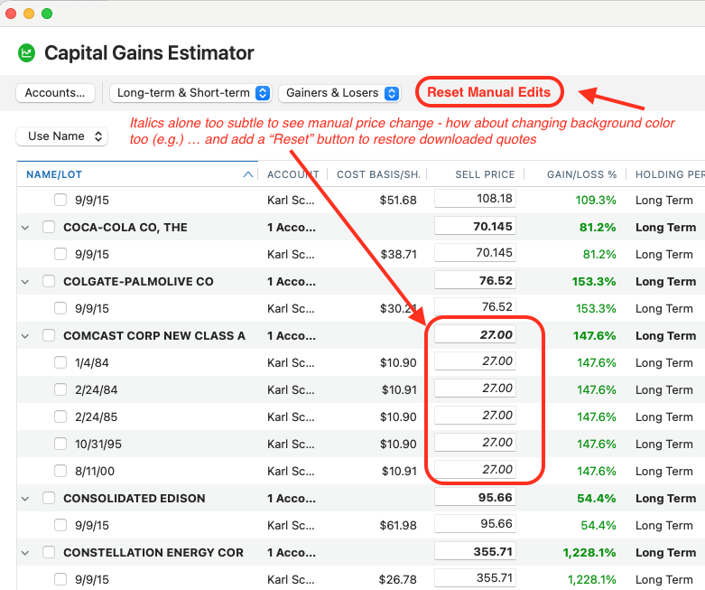Collapse the CONSOLIDATED EDISON group
This screenshot has height=590, width=705.
click(25, 499)
